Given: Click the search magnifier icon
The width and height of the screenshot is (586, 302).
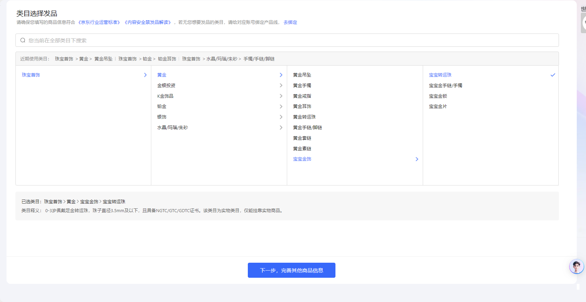Looking at the screenshot, I should (x=23, y=40).
